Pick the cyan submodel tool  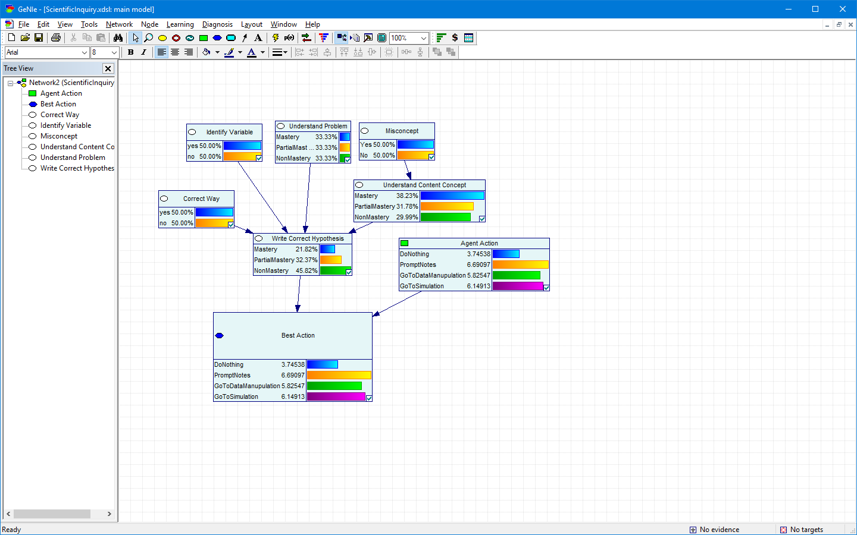click(x=231, y=37)
